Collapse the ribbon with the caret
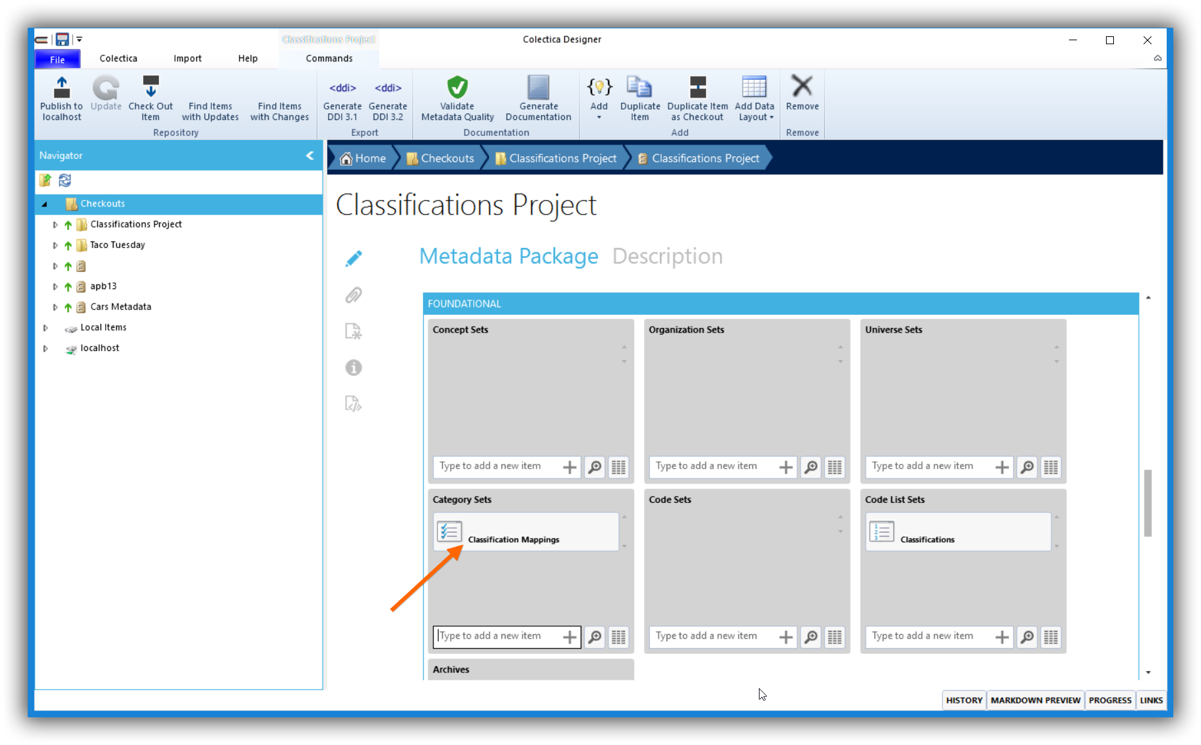1201x745 pixels. click(x=1157, y=58)
